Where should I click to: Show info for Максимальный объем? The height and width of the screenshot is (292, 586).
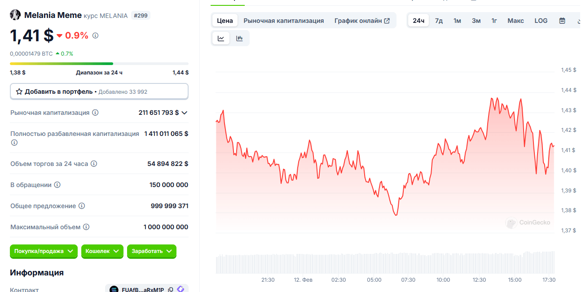[x=86, y=227]
